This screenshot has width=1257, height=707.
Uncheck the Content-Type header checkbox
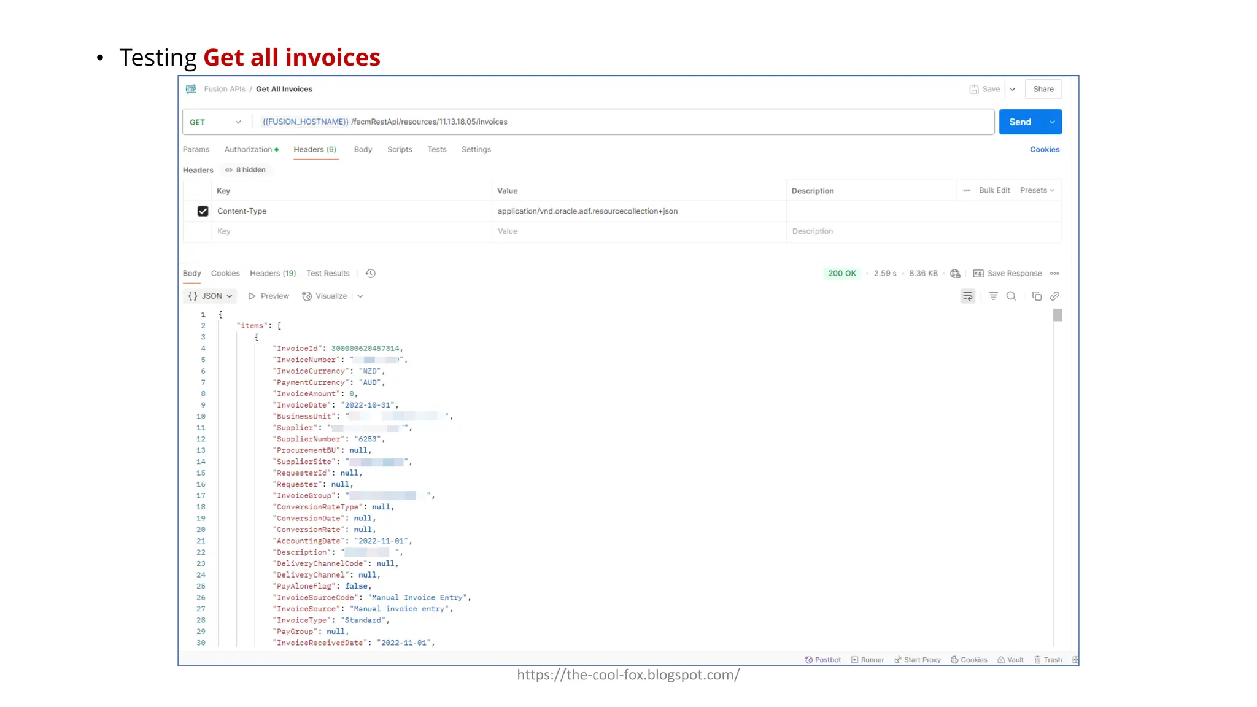pos(203,211)
